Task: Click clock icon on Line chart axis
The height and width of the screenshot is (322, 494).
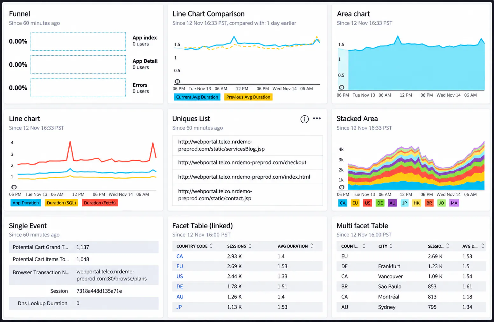Action: pyautogui.click(x=14, y=187)
